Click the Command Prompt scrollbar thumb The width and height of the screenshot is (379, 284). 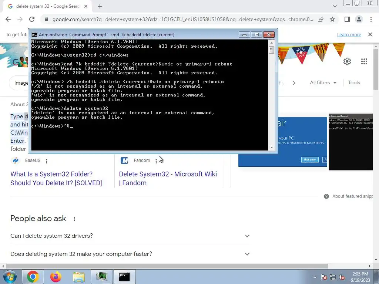(271, 50)
